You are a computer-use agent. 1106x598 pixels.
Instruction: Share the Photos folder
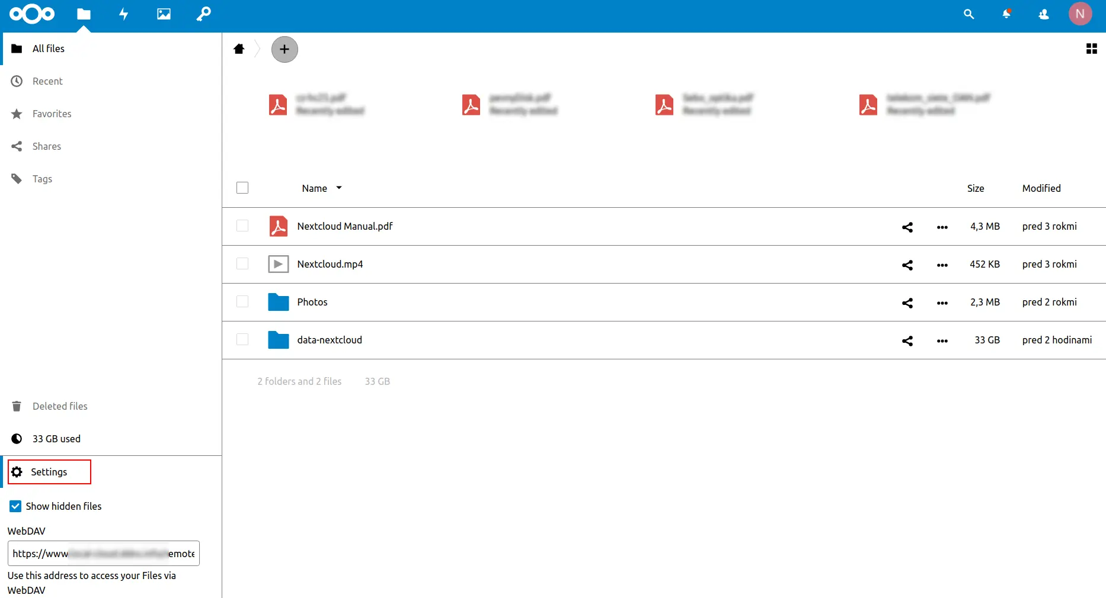[907, 303]
